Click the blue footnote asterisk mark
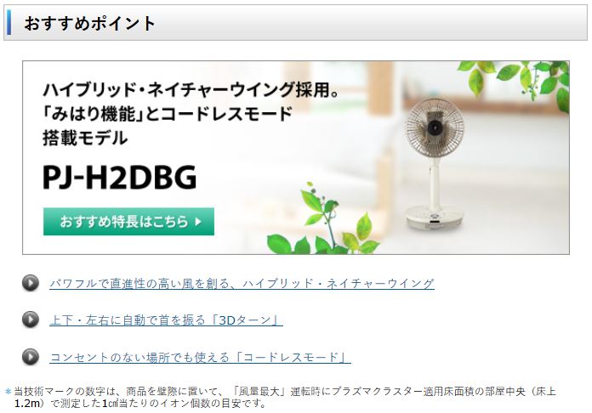The height and width of the screenshot is (413, 592). tap(8, 392)
